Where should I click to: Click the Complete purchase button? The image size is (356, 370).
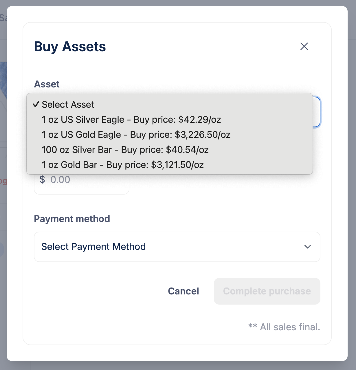tap(267, 291)
